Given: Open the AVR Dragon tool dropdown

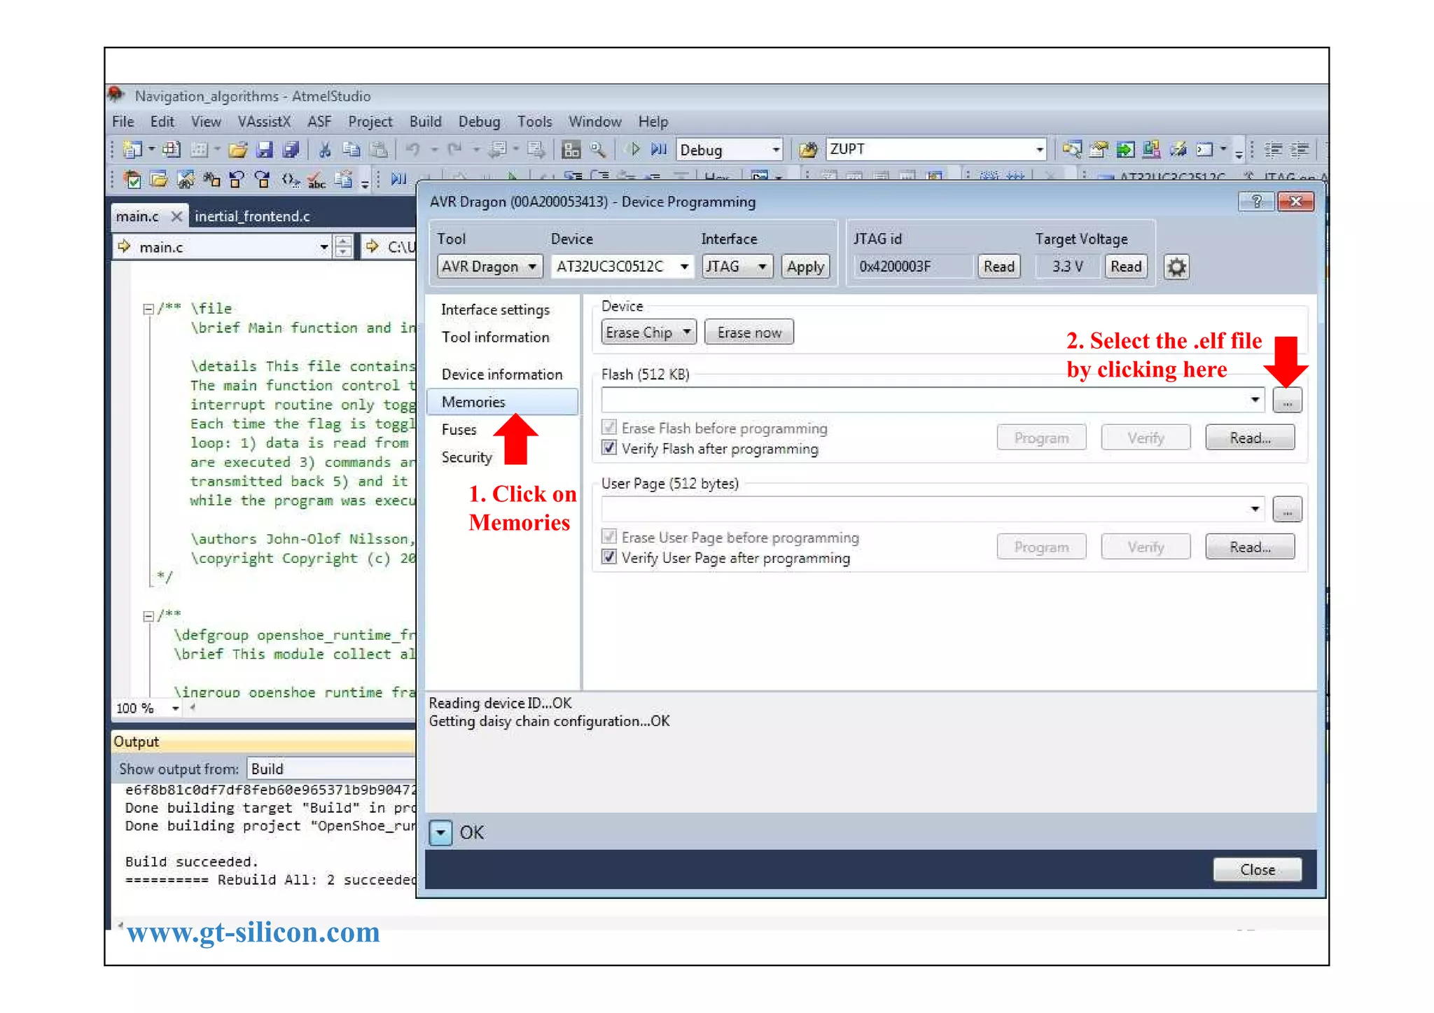Looking at the screenshot, I should pos(489,267).
